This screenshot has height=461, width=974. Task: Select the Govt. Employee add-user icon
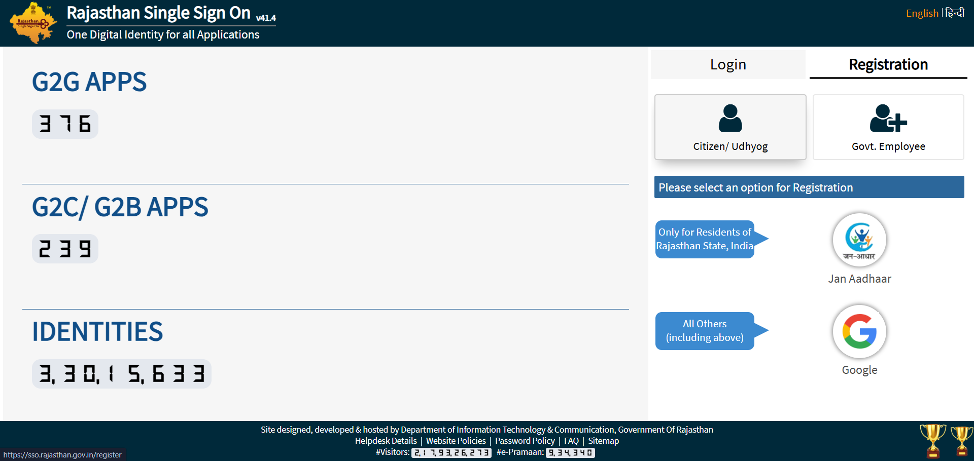click(888, 119)
